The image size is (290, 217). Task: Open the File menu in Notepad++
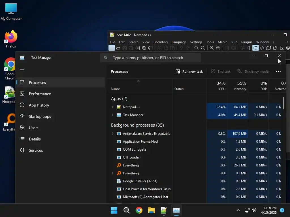(112, 42)
